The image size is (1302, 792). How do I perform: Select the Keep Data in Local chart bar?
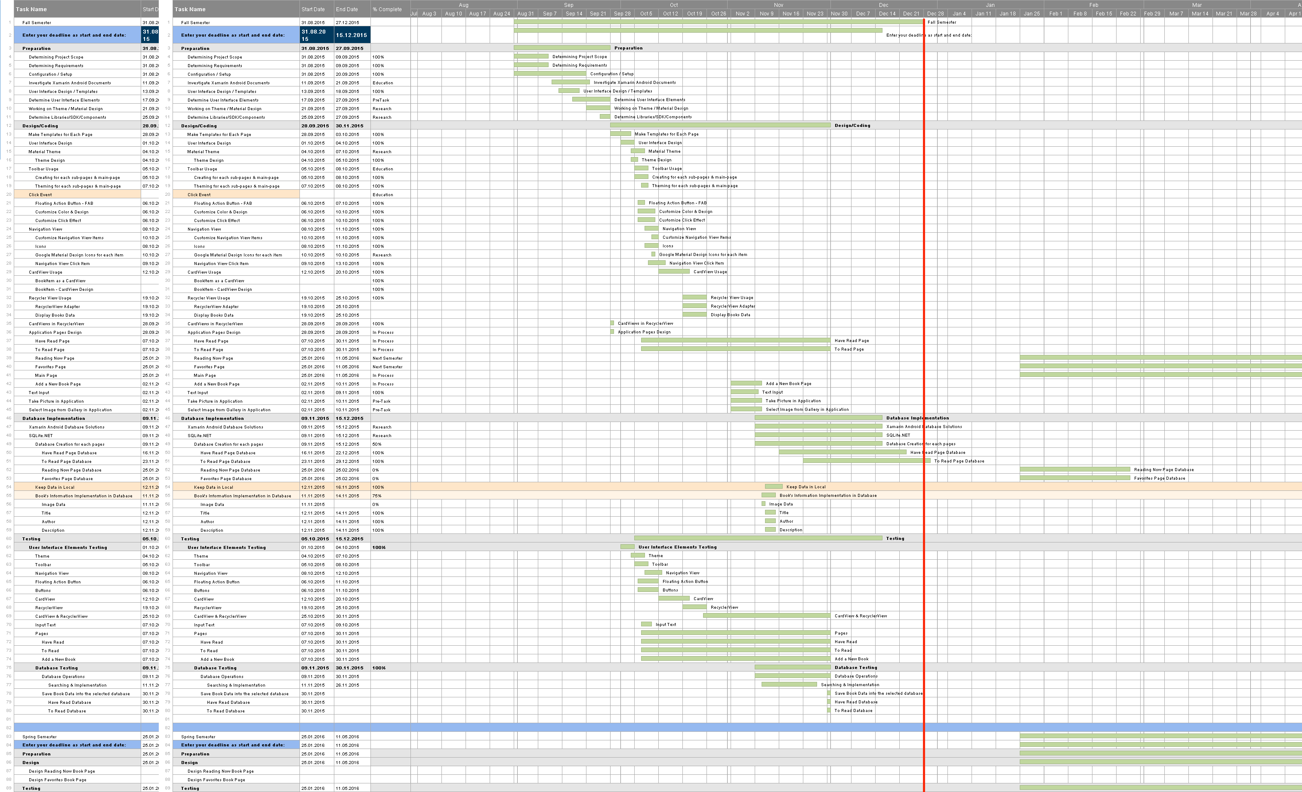click(x=774, y=487)
